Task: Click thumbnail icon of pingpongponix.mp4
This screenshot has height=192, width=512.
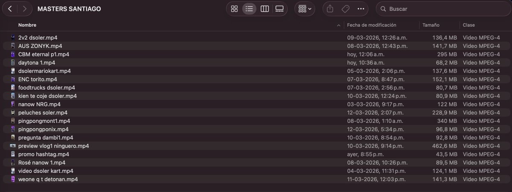Action: [x=13, y=129]
